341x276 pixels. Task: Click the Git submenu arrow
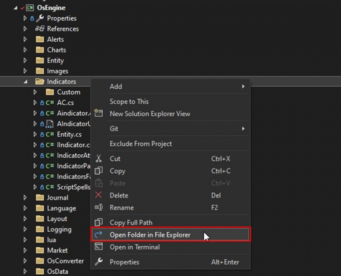point(243,129)
